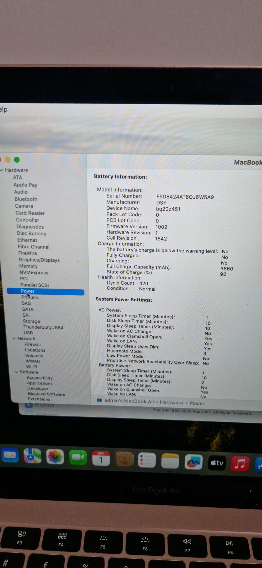Open the Notes app in the Dock
This screenshot has width=262, height=568.
click(x=170, y=461)
